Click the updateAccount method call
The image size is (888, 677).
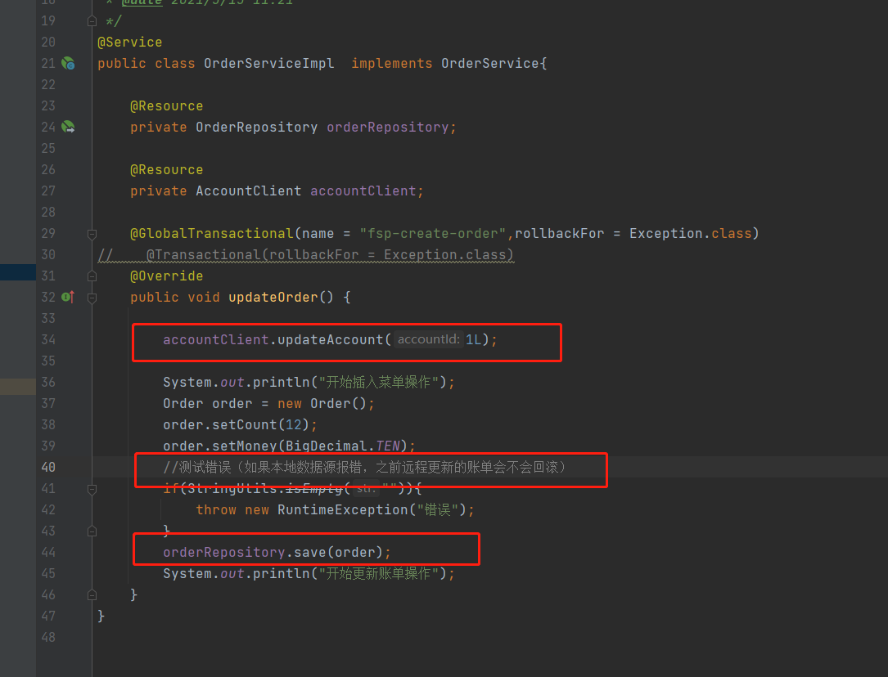(331, 340)
